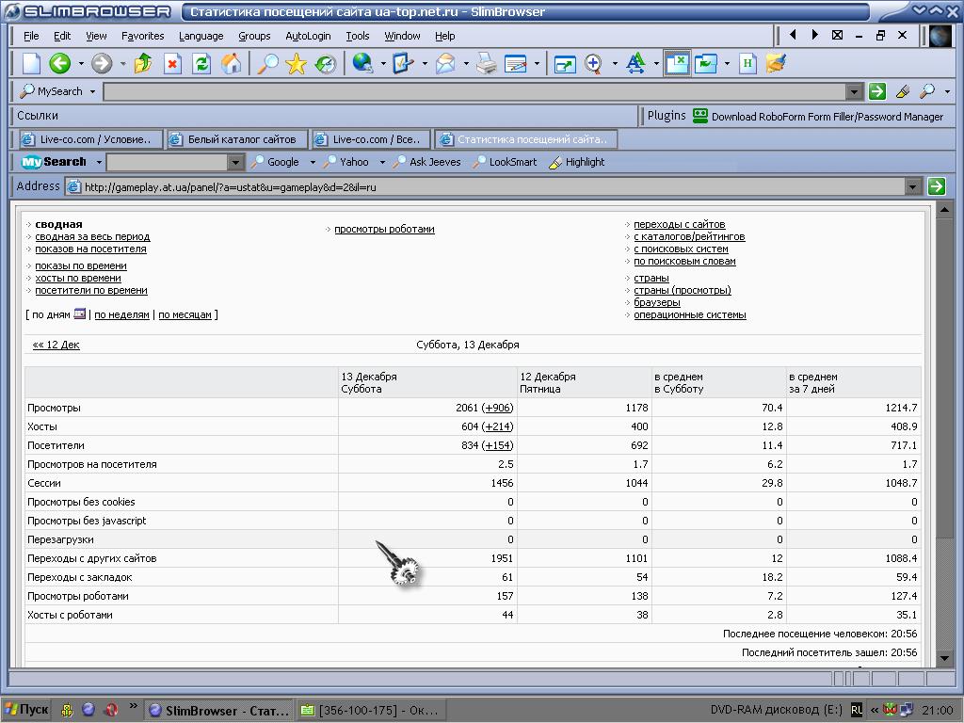The height and width of the screenshot is (723, 964).
Task: Open the Groups menu
Action: pos(254,36)
